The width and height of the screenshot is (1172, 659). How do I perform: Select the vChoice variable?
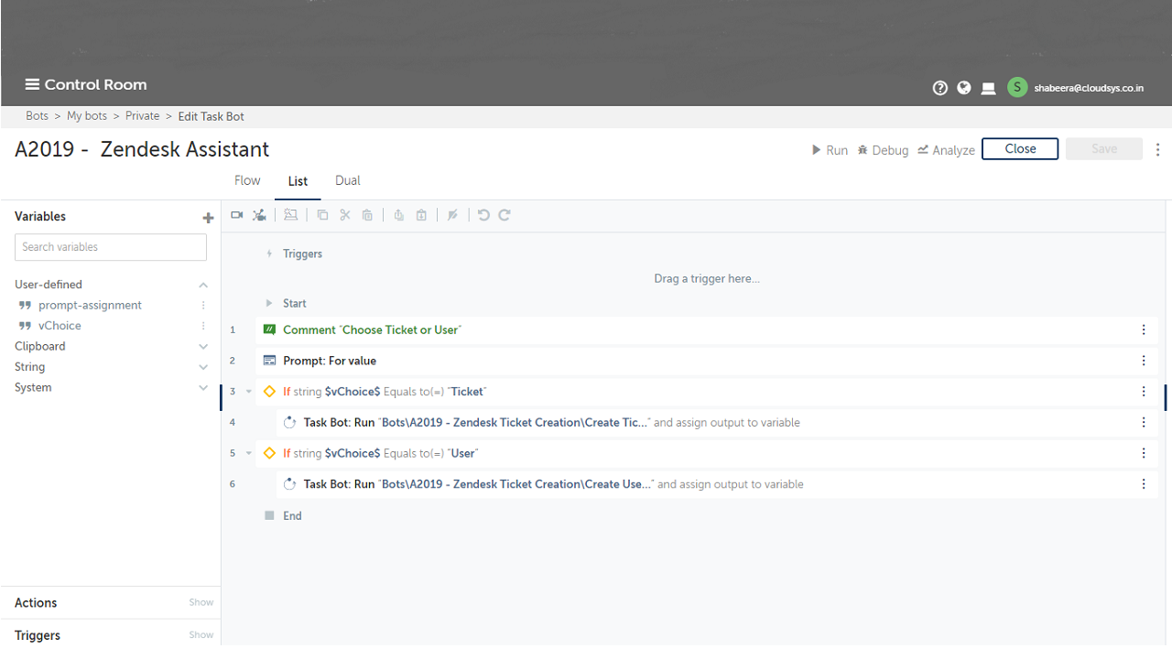tap(60, 326)
